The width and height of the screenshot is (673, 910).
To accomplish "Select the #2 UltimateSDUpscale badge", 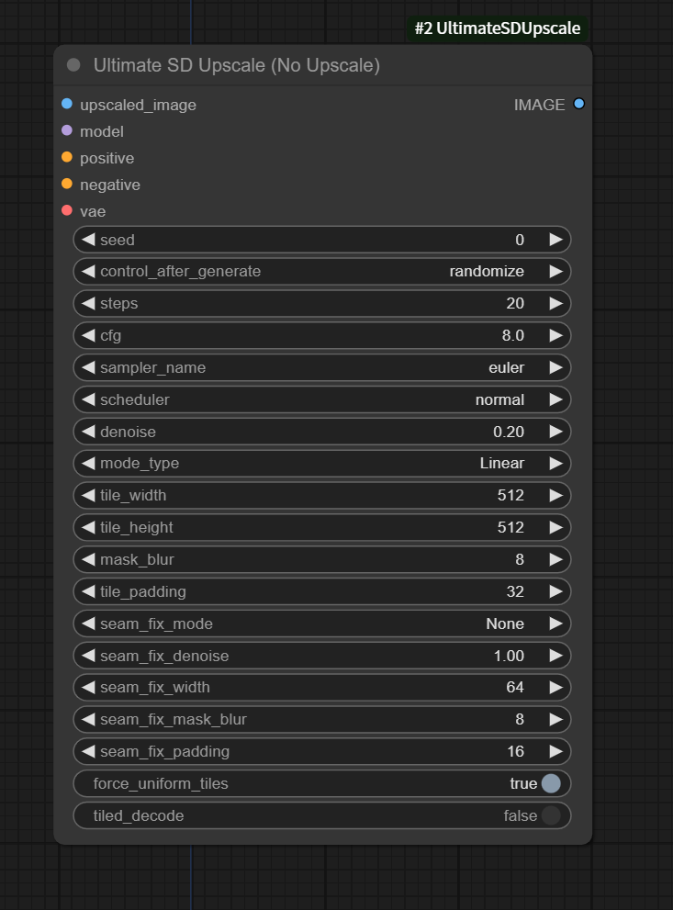I will [497, 28].
